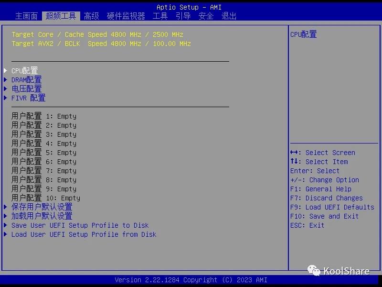The width and height of the screenshot is (382, 287).
Task: Click the 用户配置 1: Empty row
Action: click(44, 116)
